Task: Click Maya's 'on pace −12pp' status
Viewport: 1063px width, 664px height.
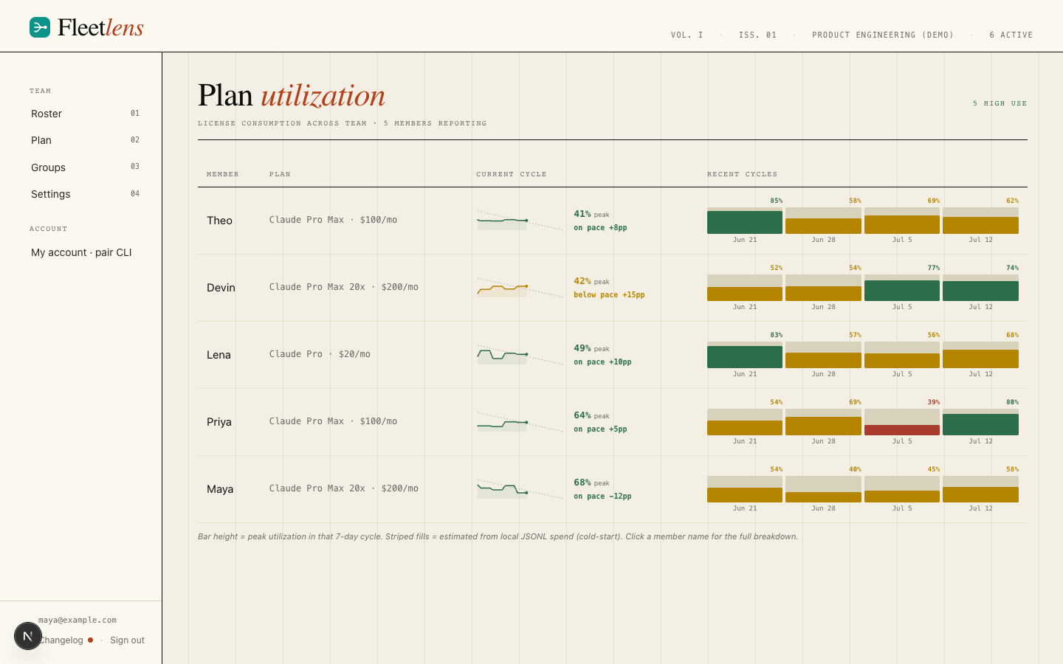Action: [x=602, y=496]
